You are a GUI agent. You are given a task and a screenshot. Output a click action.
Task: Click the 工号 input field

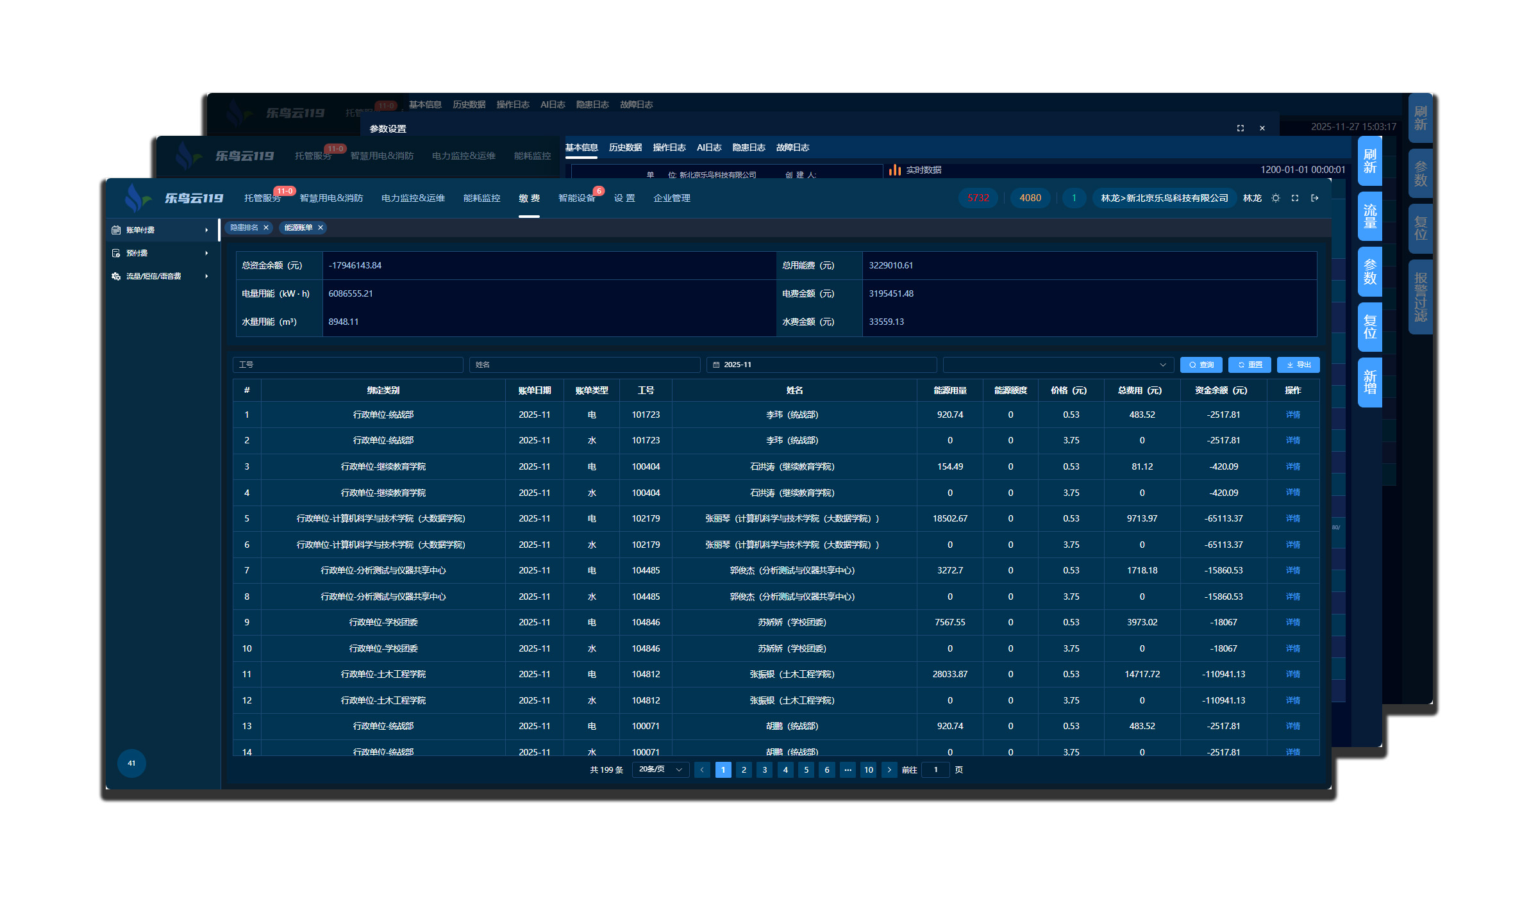(347, 365)
